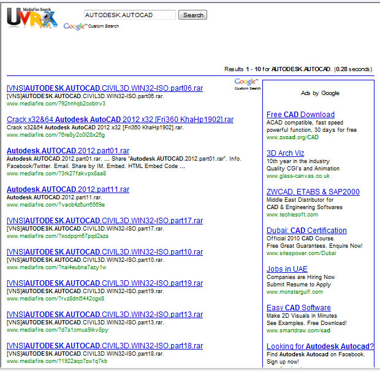This screenshot has height=371, width=380.
Task: Click the UVRX MediaFire Search logo
Action: pos(32,18)
